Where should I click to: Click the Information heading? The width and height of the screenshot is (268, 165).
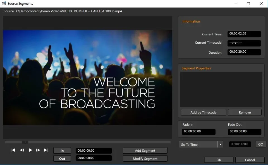(191, 21)
